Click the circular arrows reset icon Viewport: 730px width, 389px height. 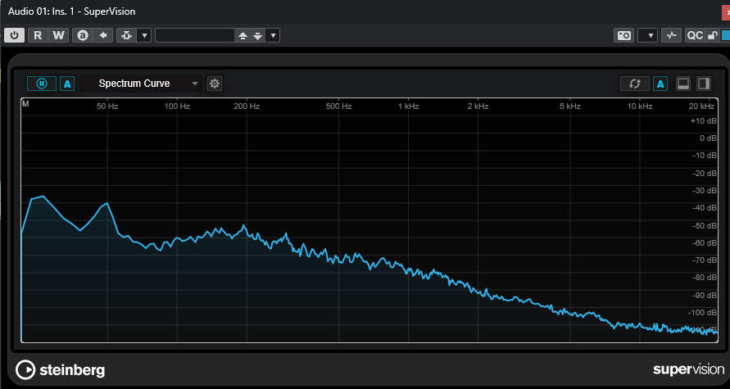point(635,84)
